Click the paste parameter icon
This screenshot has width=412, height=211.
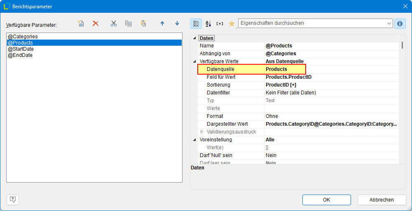coord(143,23)
